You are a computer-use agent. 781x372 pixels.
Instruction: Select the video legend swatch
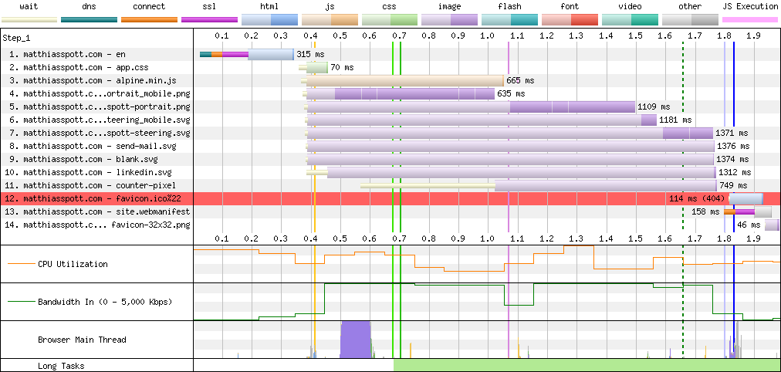click(x=630, y=20)
